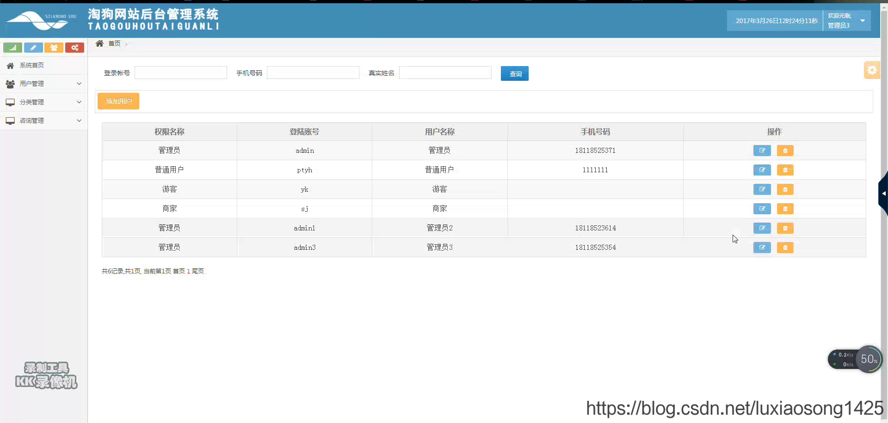Edit the admin3 user row
Screen dimensions: 888x423
pyautogui.click(x=762, y=248)
